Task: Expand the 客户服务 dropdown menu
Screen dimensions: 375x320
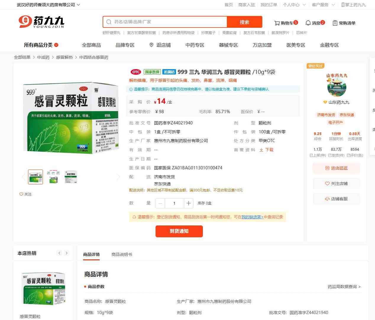Action: pos(333,5)
